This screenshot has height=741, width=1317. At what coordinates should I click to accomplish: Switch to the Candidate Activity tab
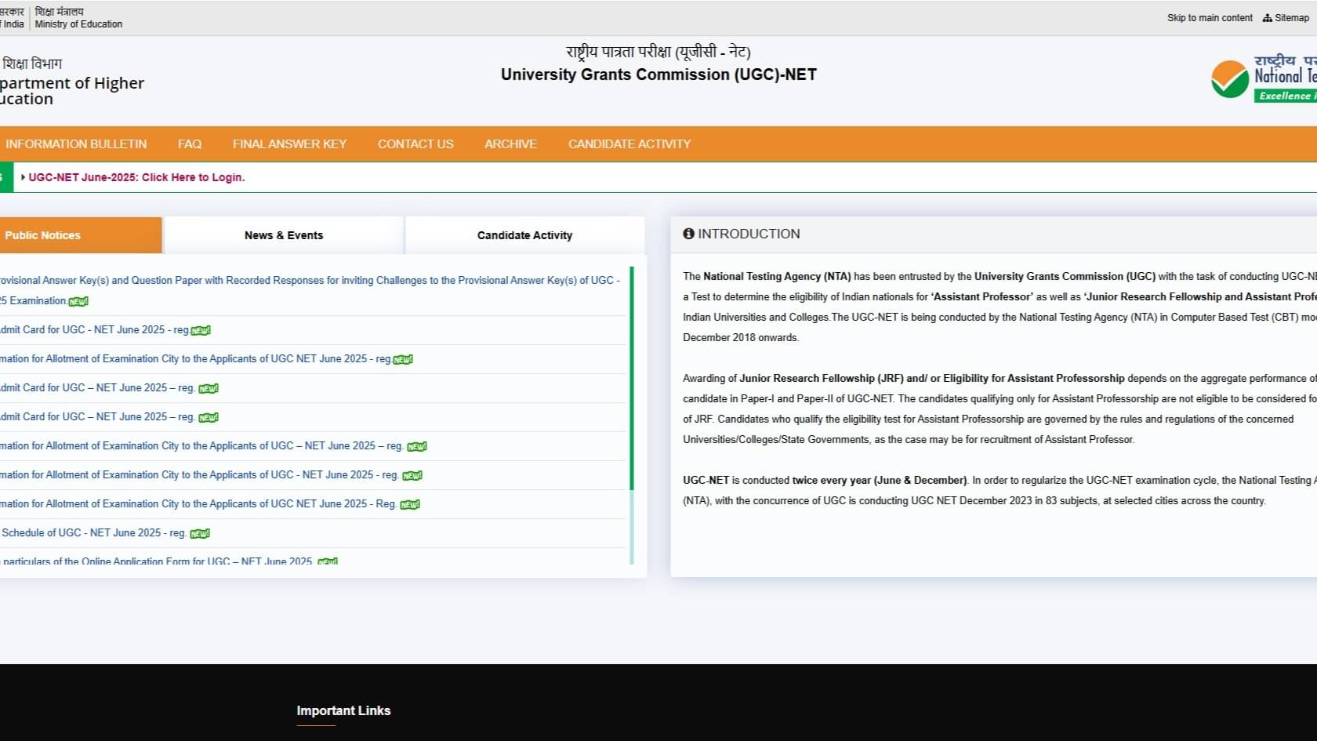(x=524, y=235)
